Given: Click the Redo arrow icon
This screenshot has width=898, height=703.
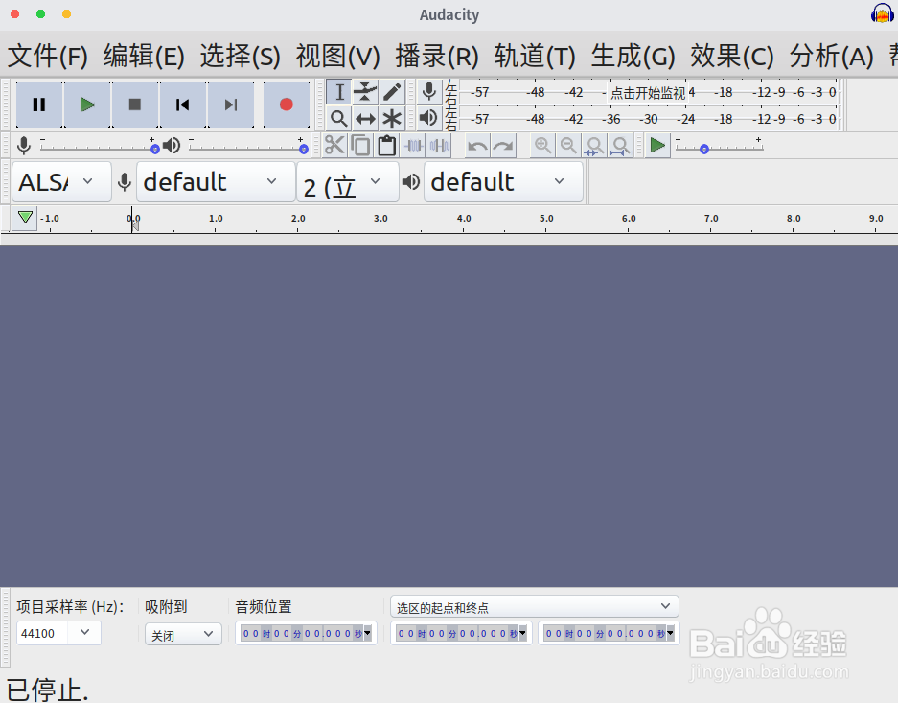Looking at the screenshot, I should click(x=503, y=146).
